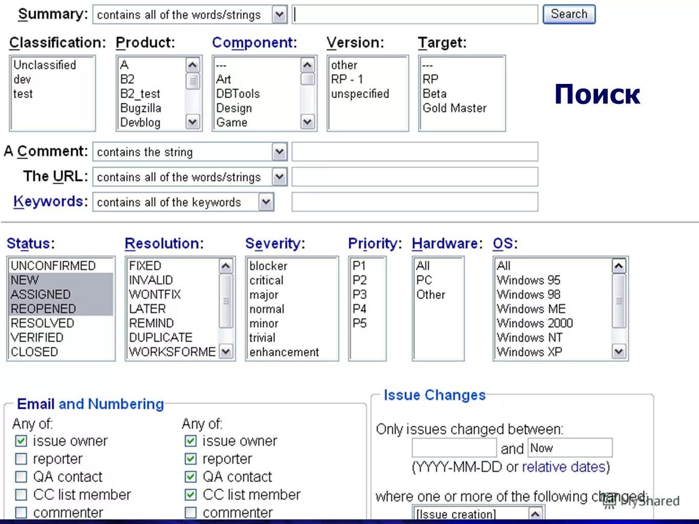This screenshot has width=699, height=524.
Task: Click the Resolution list scrollbar thumb
Action: [x=225, y=301]
